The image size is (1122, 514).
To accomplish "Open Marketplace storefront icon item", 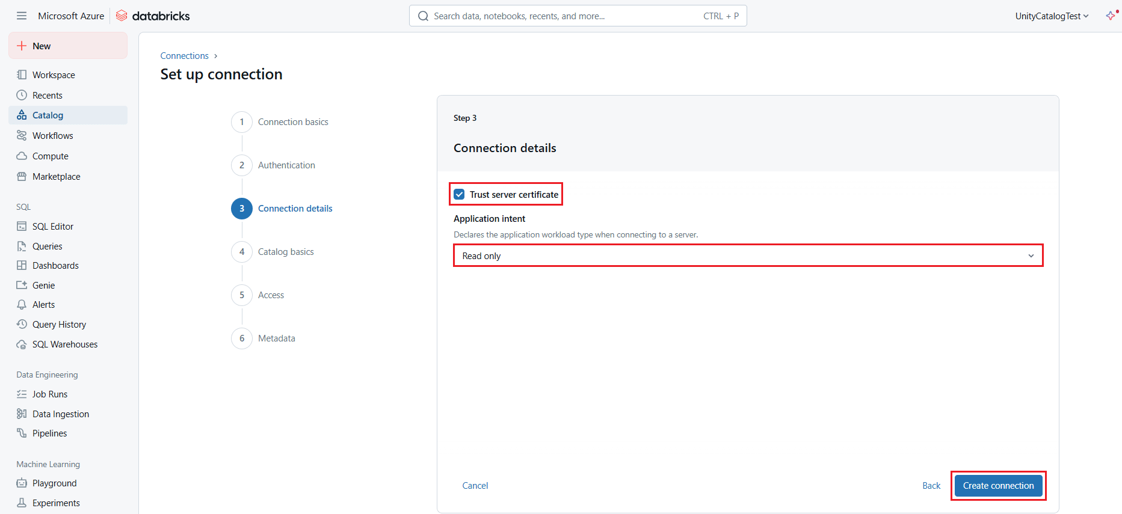I will coord(22,177).
